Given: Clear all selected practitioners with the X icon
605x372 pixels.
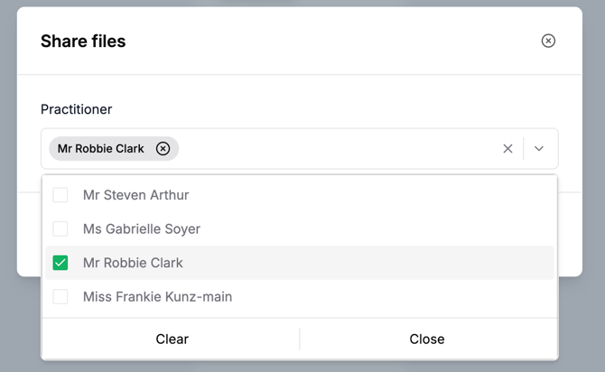Looking at the screenshot, I should [x=507, y=149].
